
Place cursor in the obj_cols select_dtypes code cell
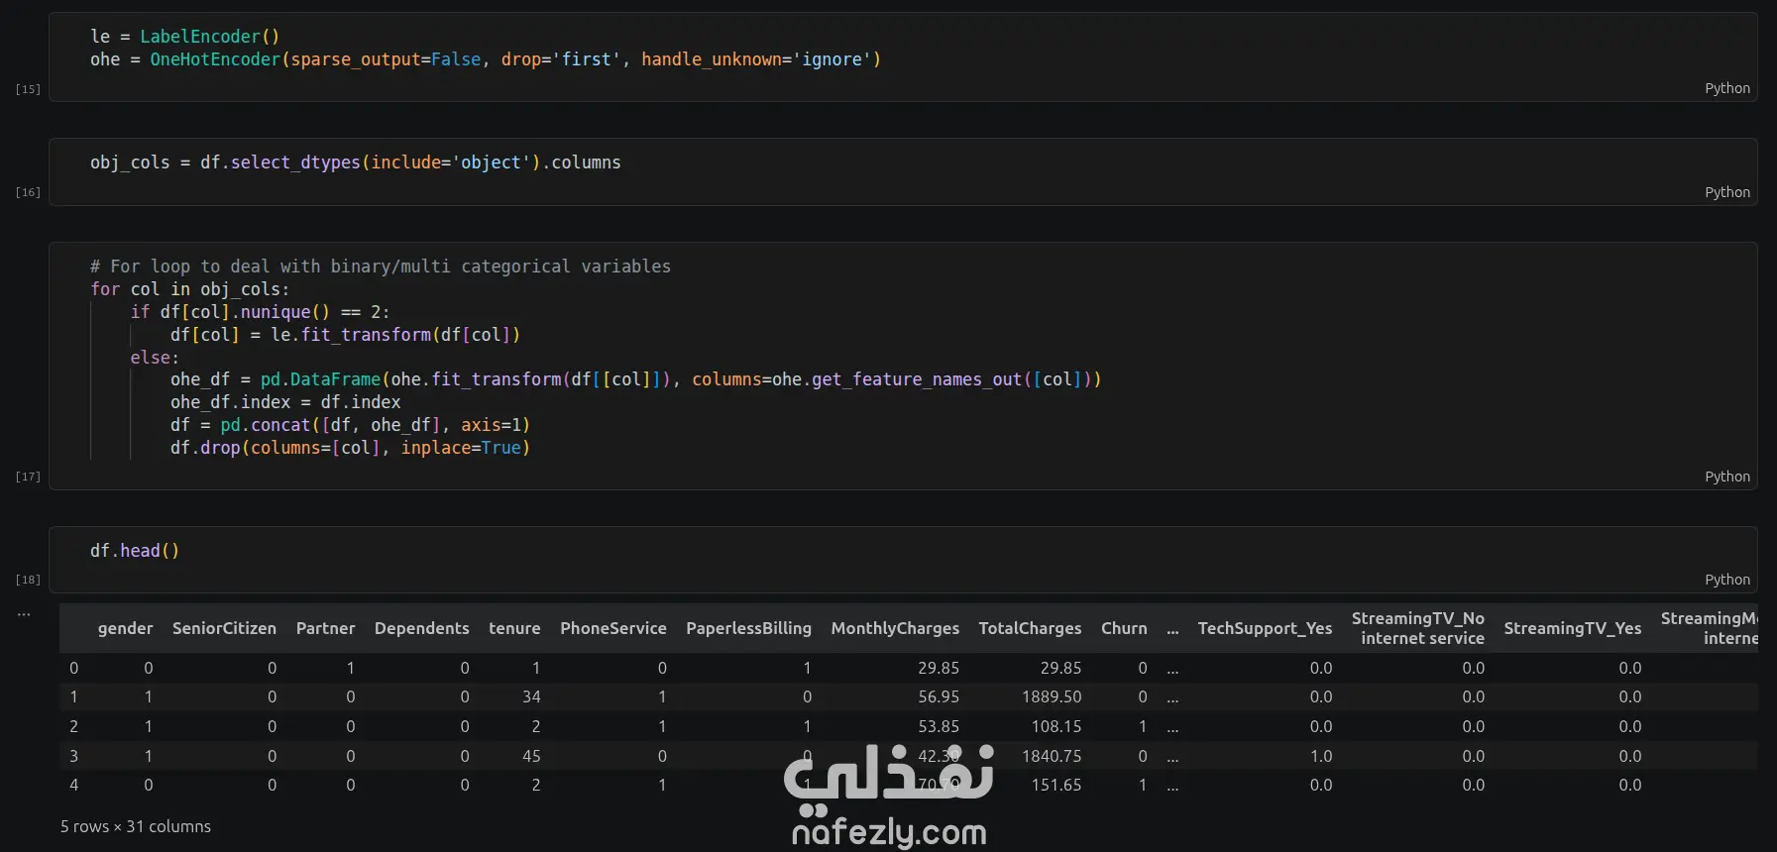(903, 172)
